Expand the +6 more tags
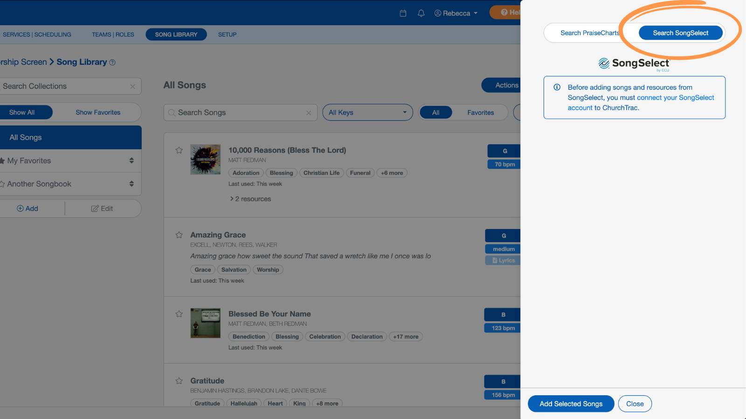 click(x=392, y=173)
